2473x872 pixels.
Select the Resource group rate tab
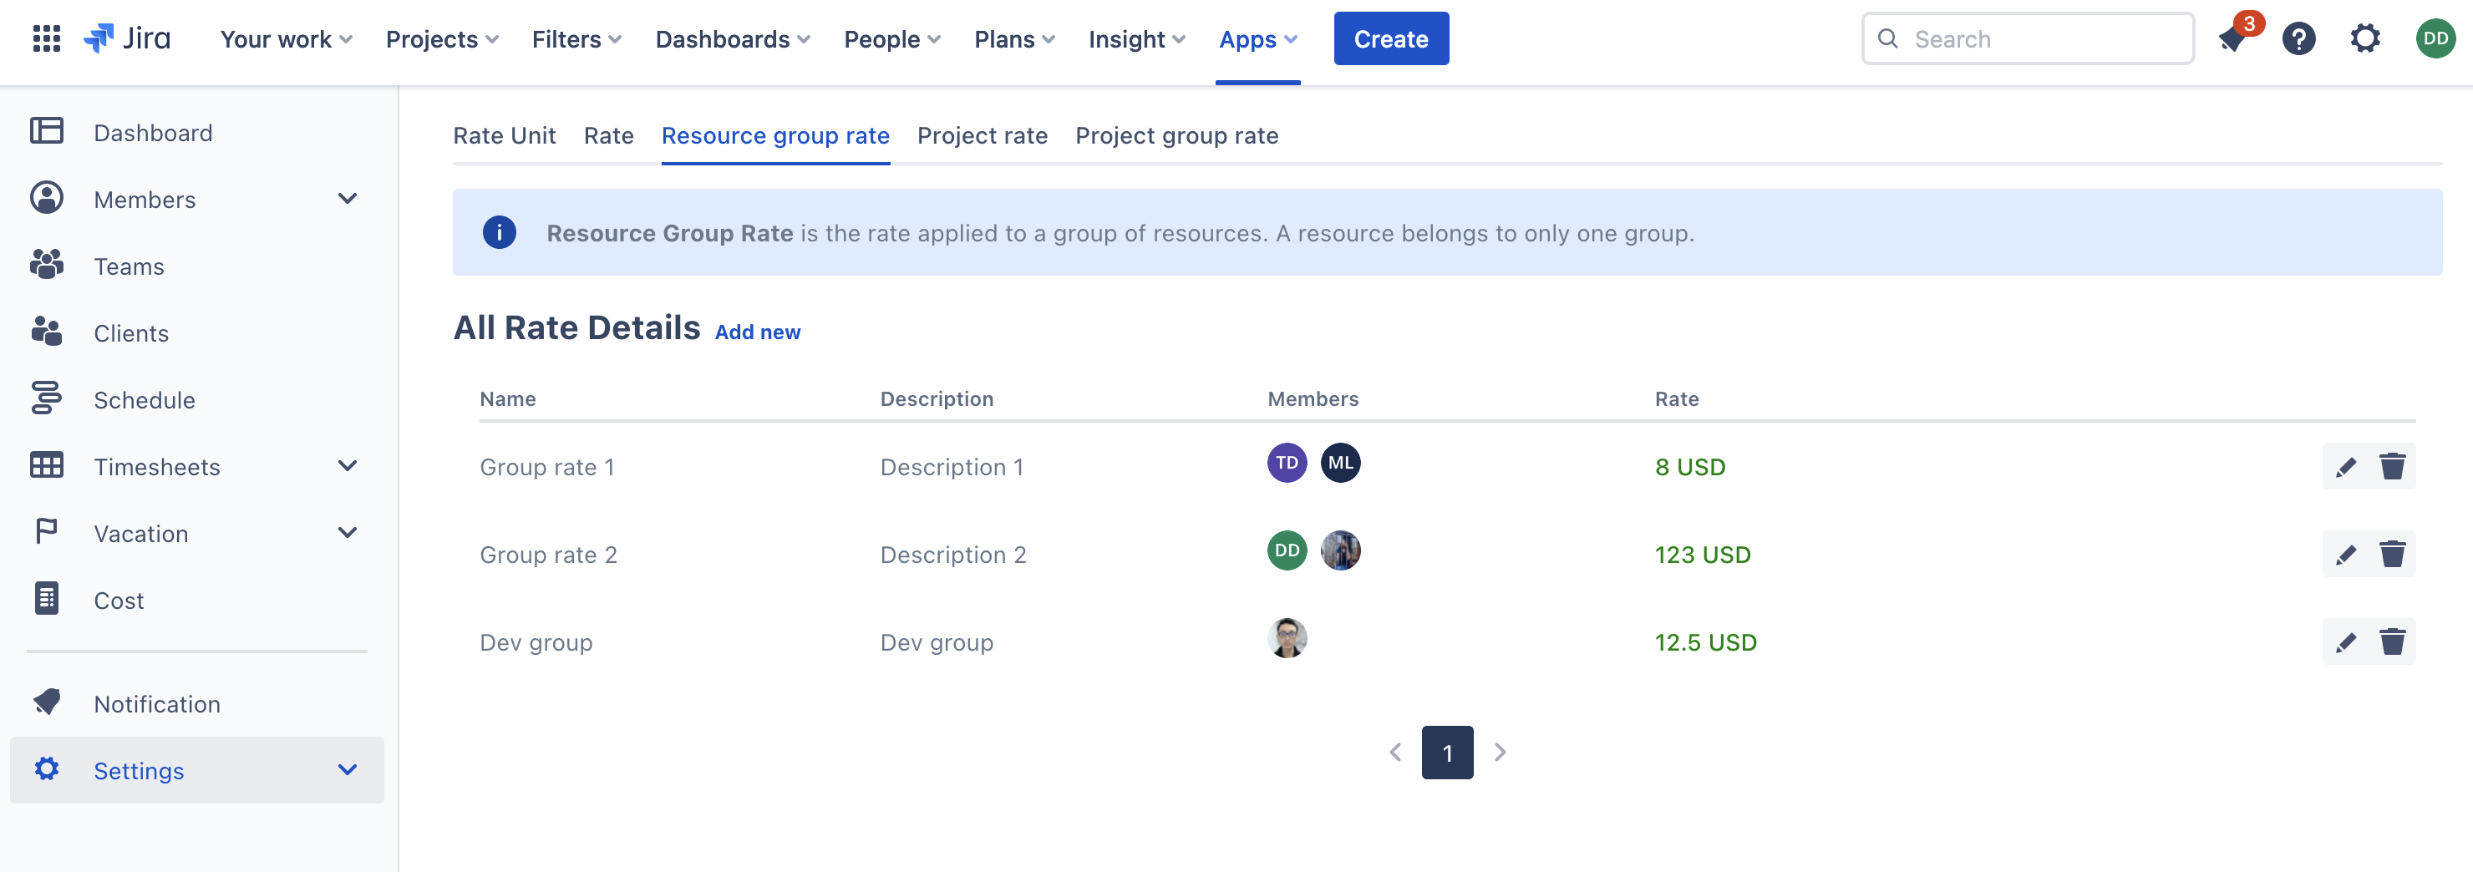click(x=775, y=135)
